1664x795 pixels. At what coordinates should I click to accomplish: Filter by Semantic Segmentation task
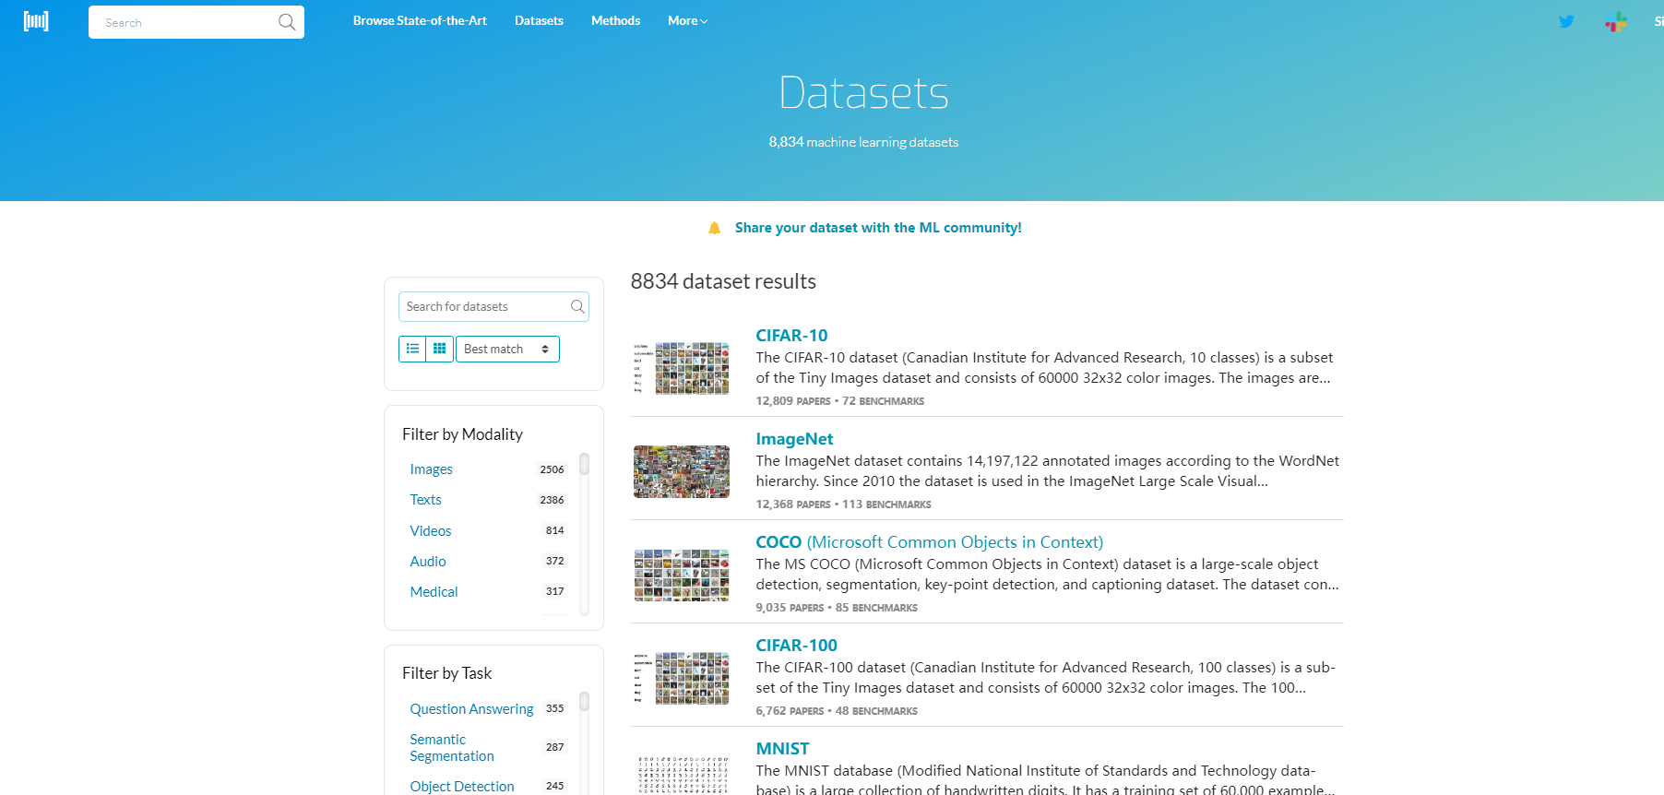pyautogui.click(x=452, y=748)
